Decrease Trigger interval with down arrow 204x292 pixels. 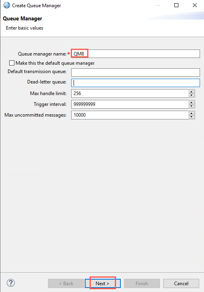pos(192,106)
